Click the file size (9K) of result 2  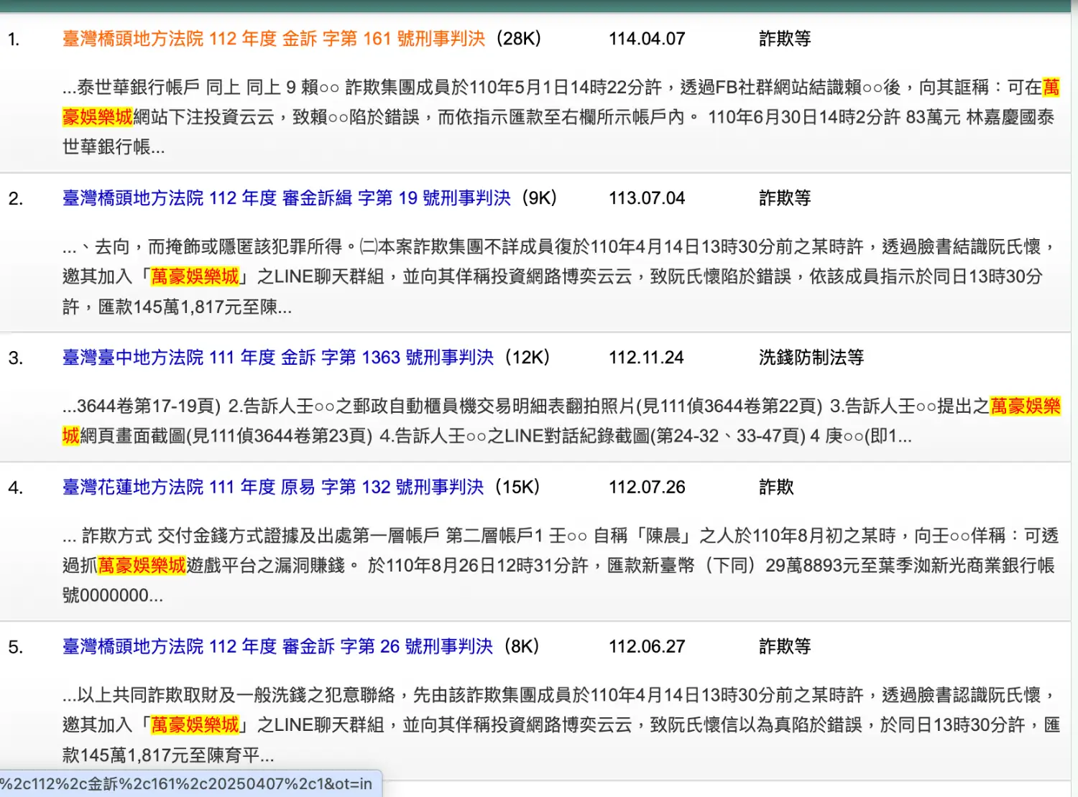[537, 198]
